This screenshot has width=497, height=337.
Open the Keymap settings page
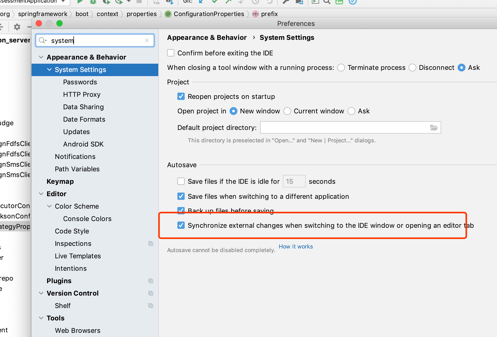(x=60, y=181)
